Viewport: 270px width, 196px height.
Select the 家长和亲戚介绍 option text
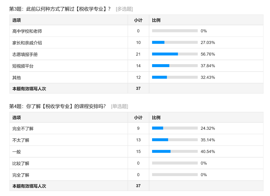[27, 43]
